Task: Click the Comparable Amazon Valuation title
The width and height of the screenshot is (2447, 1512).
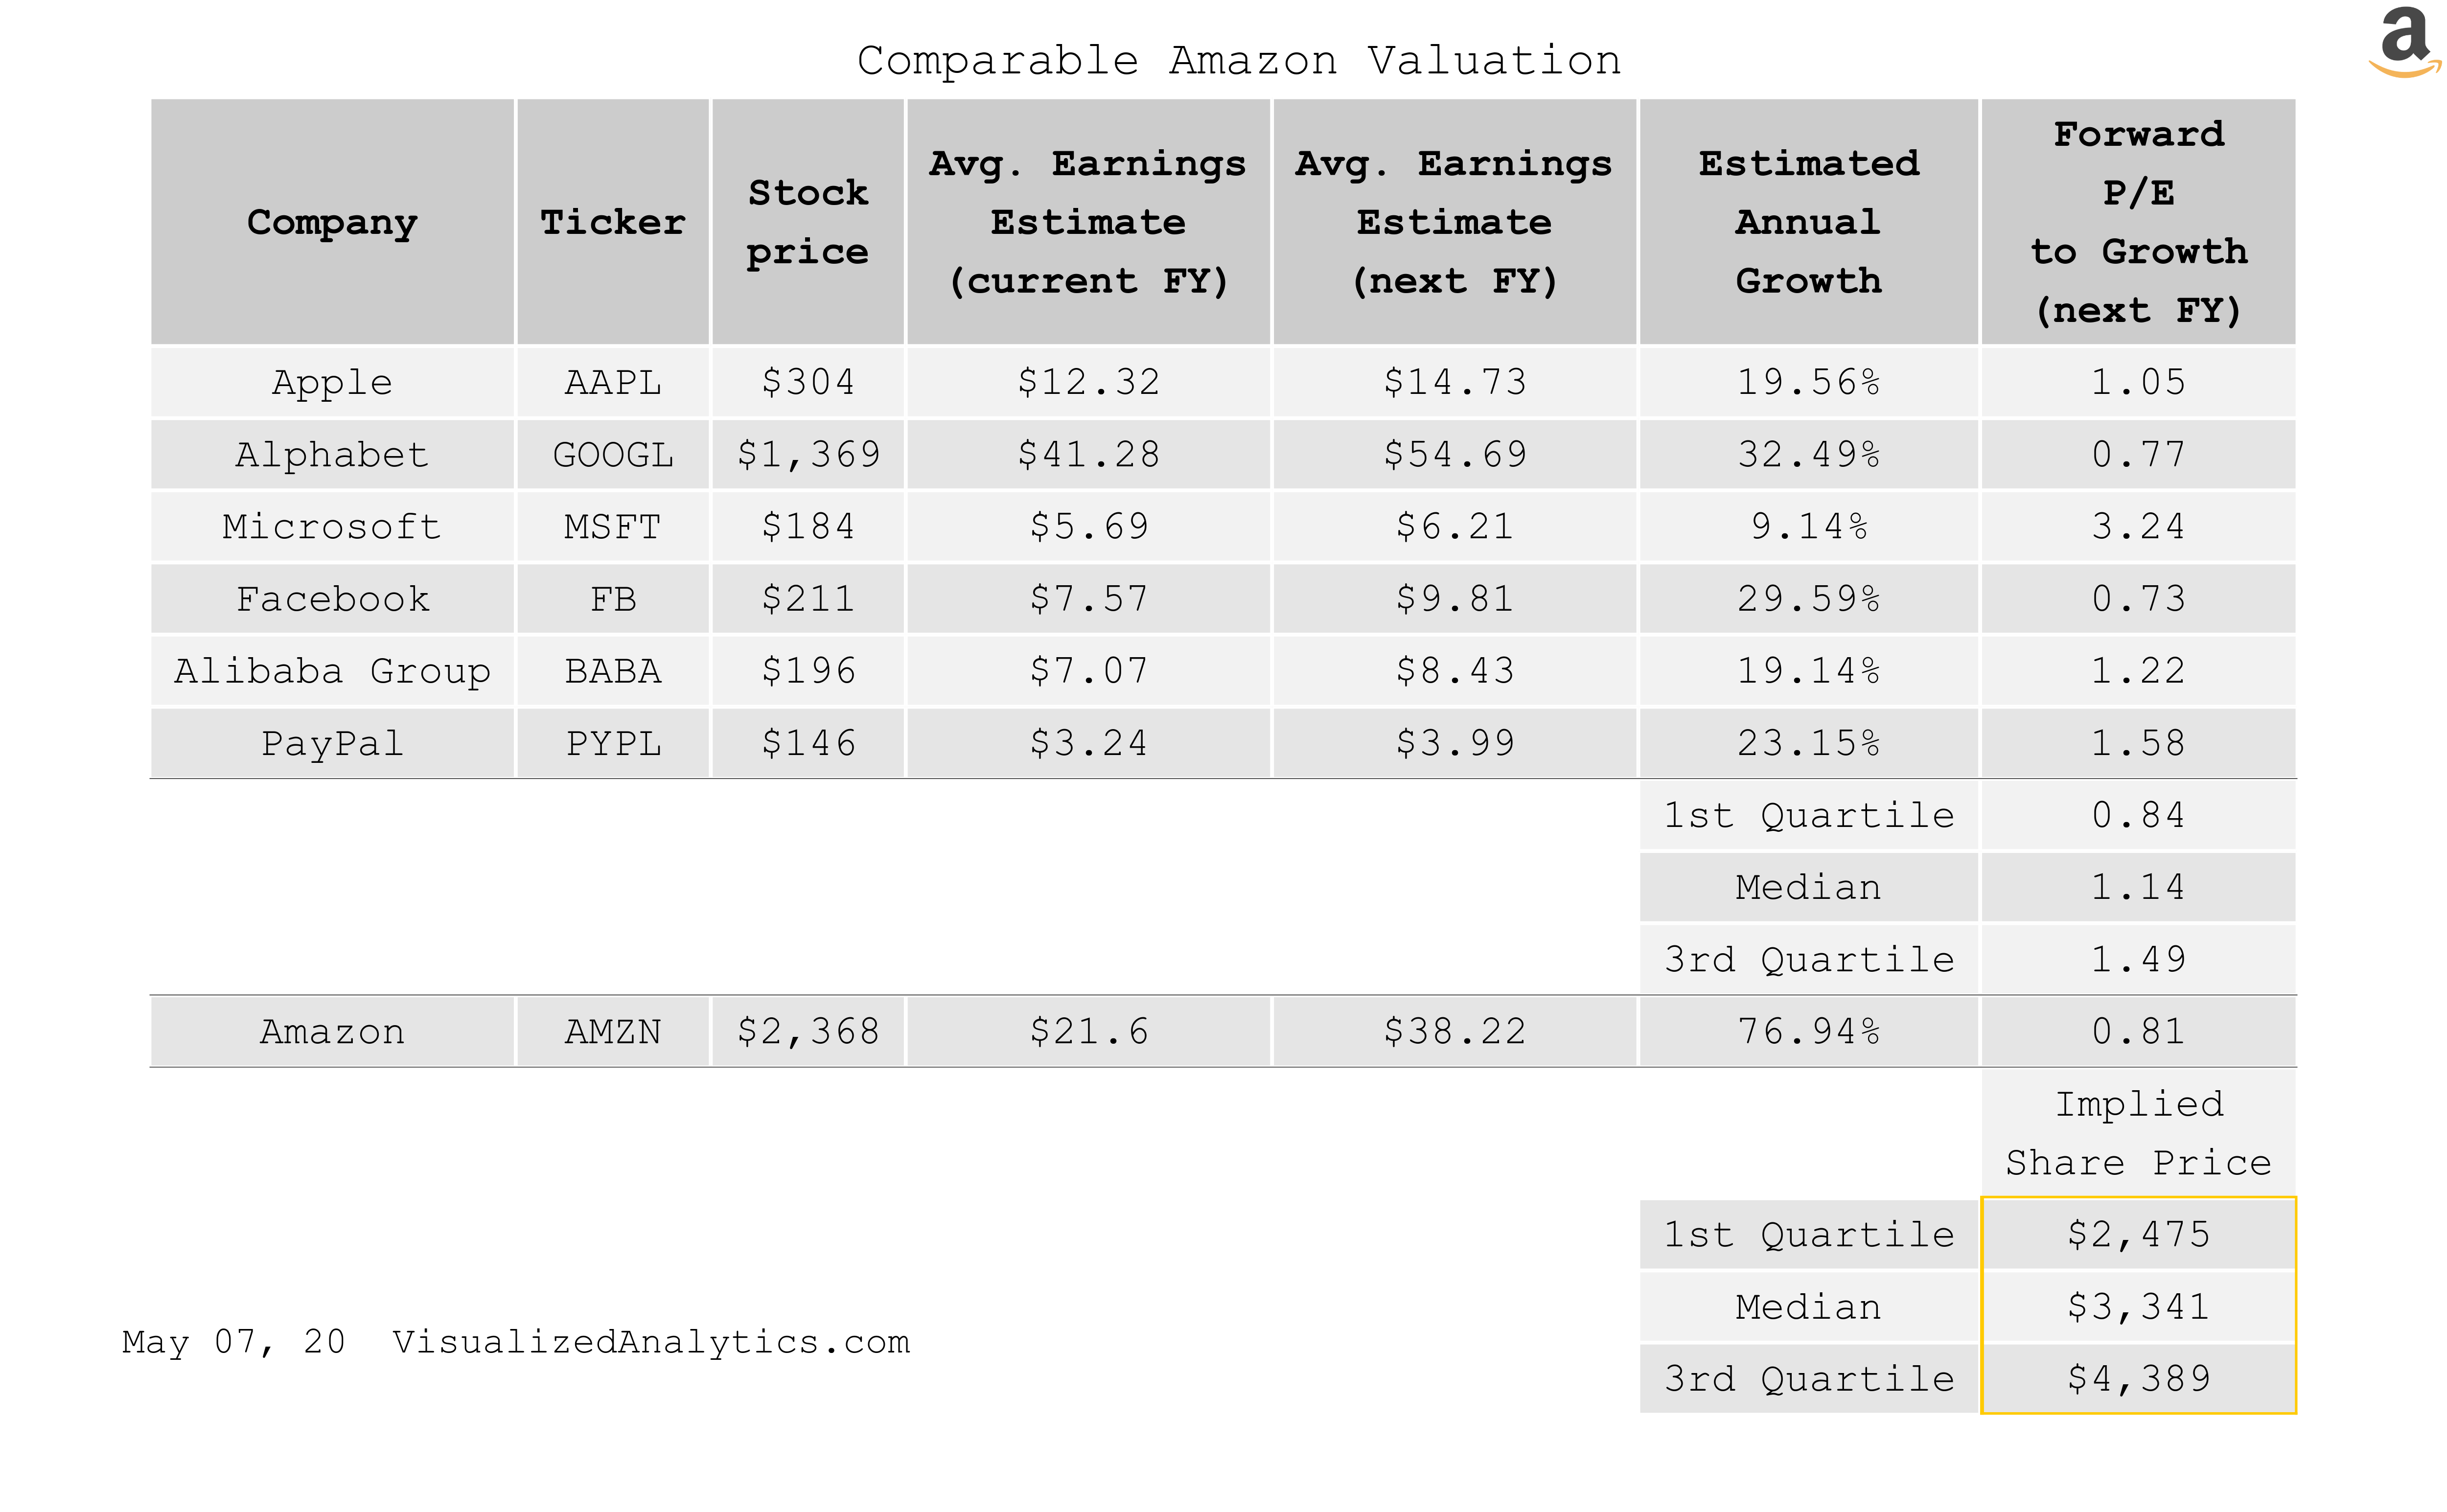Action: [1238, 61]
